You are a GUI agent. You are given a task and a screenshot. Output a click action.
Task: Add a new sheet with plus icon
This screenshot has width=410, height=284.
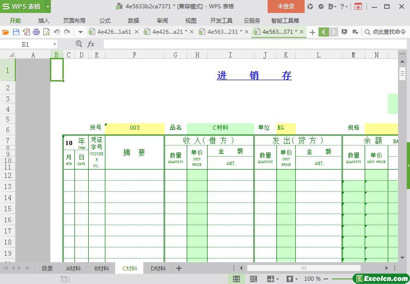179,268
